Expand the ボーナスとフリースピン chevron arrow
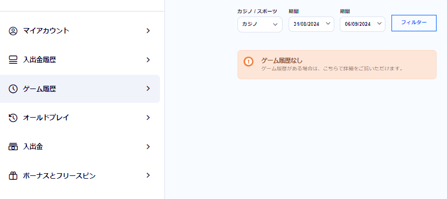The width and height of the screenshot is (447, 199). tap(148, 175)
